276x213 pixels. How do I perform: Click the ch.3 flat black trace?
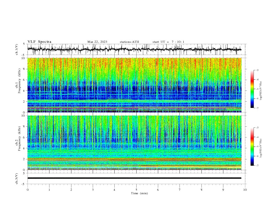[x=134, y=178]
